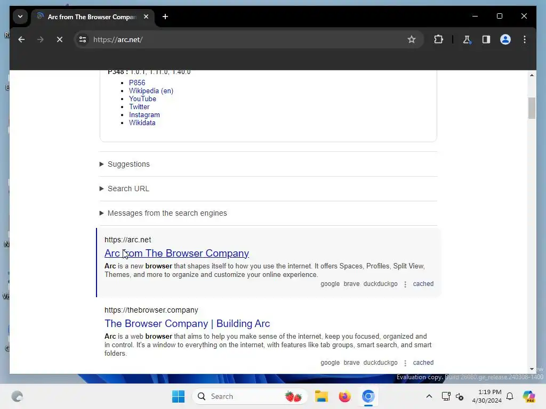Open the Chrome three-dot menu
The height and width of the screenshot is (409, 546).
(x=525, y=39)
